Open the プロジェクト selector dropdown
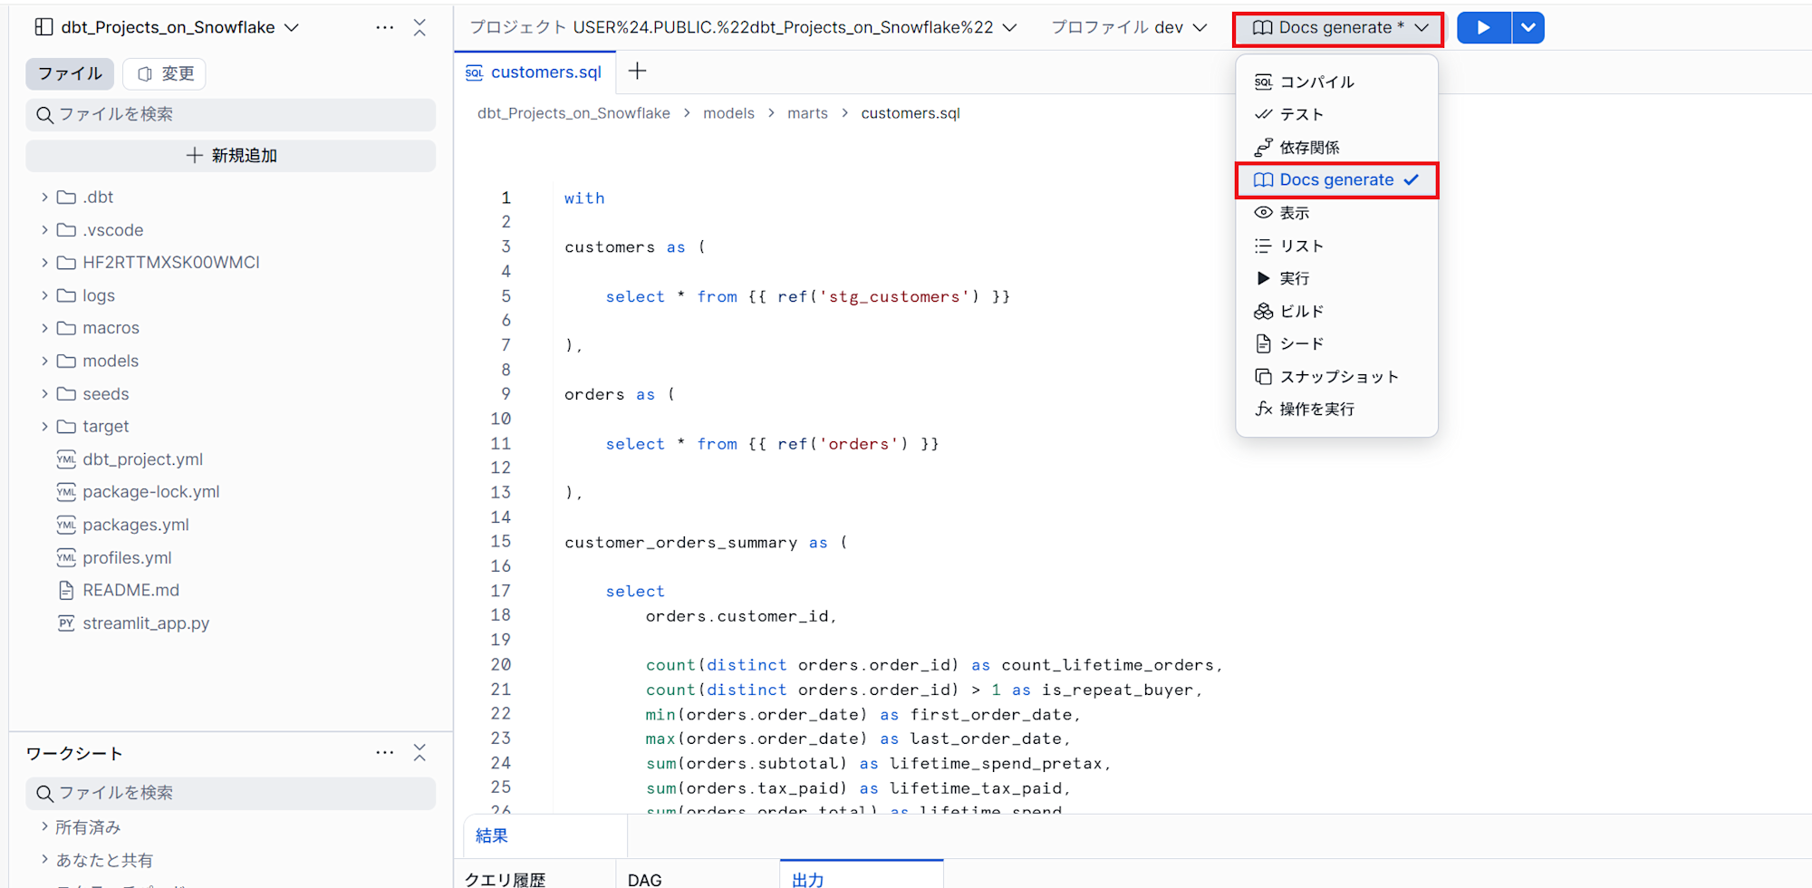Image resolution: width=1812 pixels, height=888 pixels. (x=743, y=27)
